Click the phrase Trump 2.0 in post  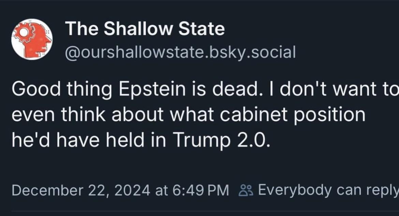point(221,140)
